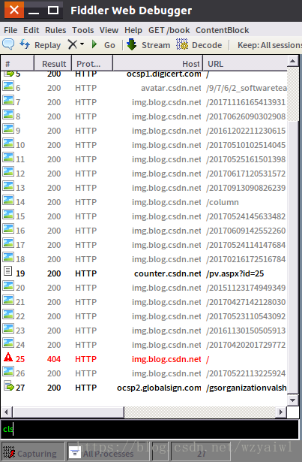Click image icon of session 26
The width and height of the screenshot is (302, 462).
8,372
